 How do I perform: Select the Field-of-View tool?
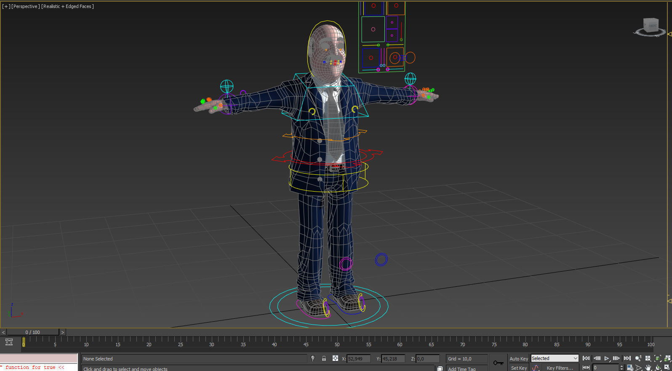pyautogui.click(x=639, y=368)
